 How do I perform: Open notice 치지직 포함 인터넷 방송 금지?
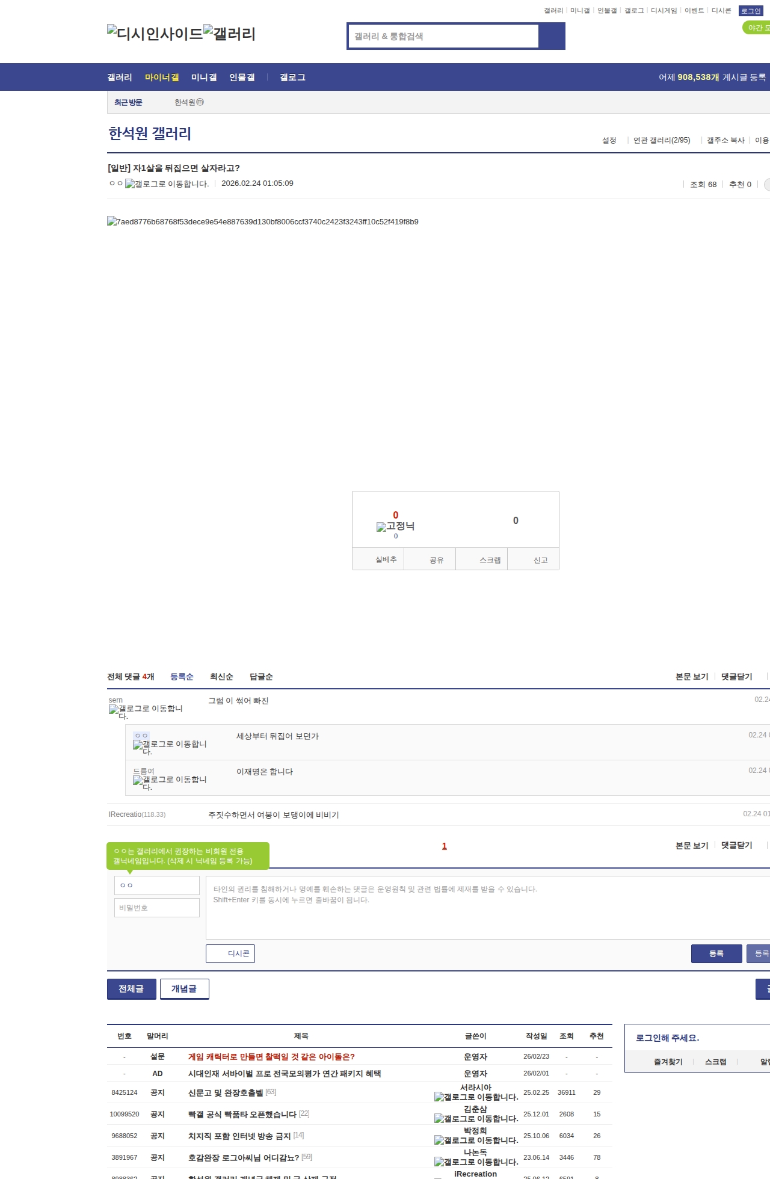[239, 1136]
